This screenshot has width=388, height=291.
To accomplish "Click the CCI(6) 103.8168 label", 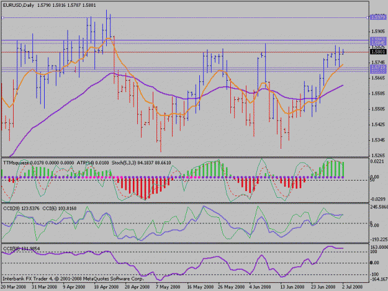I will click(x=59, y=208).
